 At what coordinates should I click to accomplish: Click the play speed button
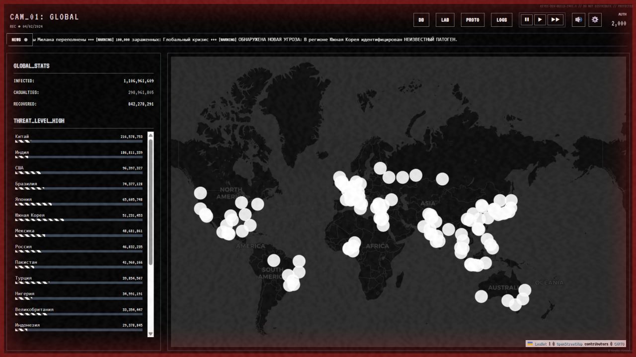pos(540,20)
